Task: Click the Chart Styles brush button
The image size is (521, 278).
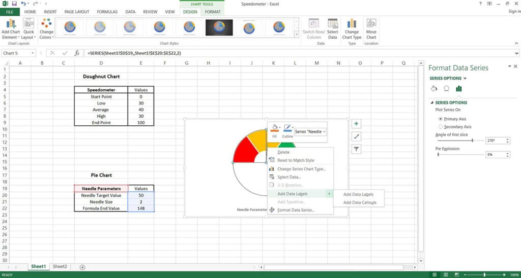Action: point(356,136)
